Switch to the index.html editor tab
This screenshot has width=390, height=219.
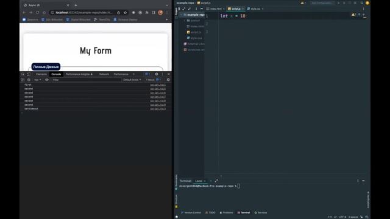(x=216, y=9)
